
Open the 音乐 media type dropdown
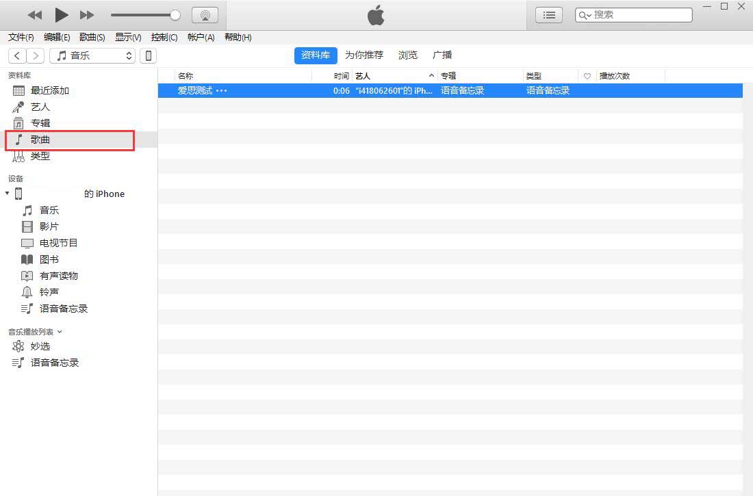pos(92,55)
